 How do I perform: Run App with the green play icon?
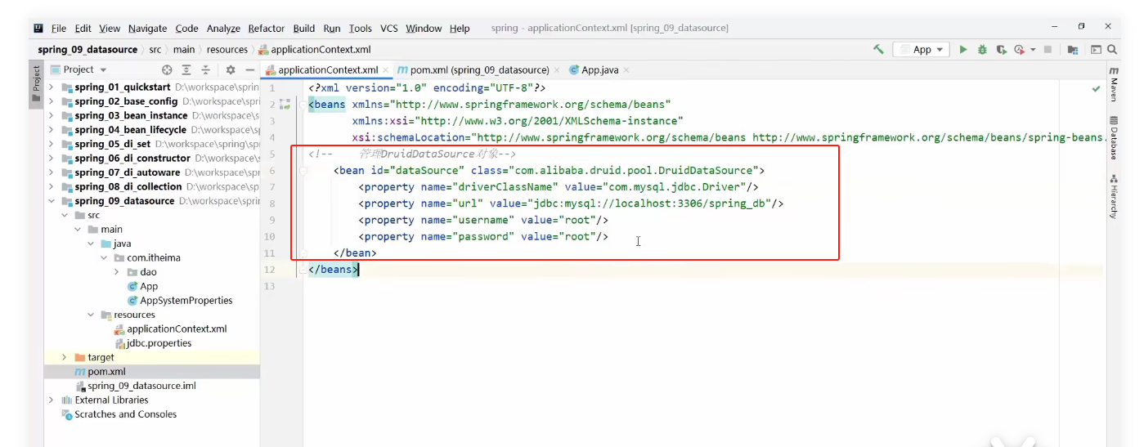click(963, 49)
